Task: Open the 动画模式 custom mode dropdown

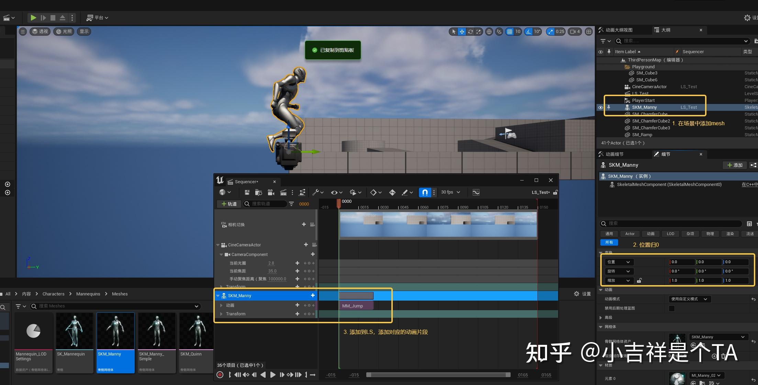Action: click(x=691, y=299)
